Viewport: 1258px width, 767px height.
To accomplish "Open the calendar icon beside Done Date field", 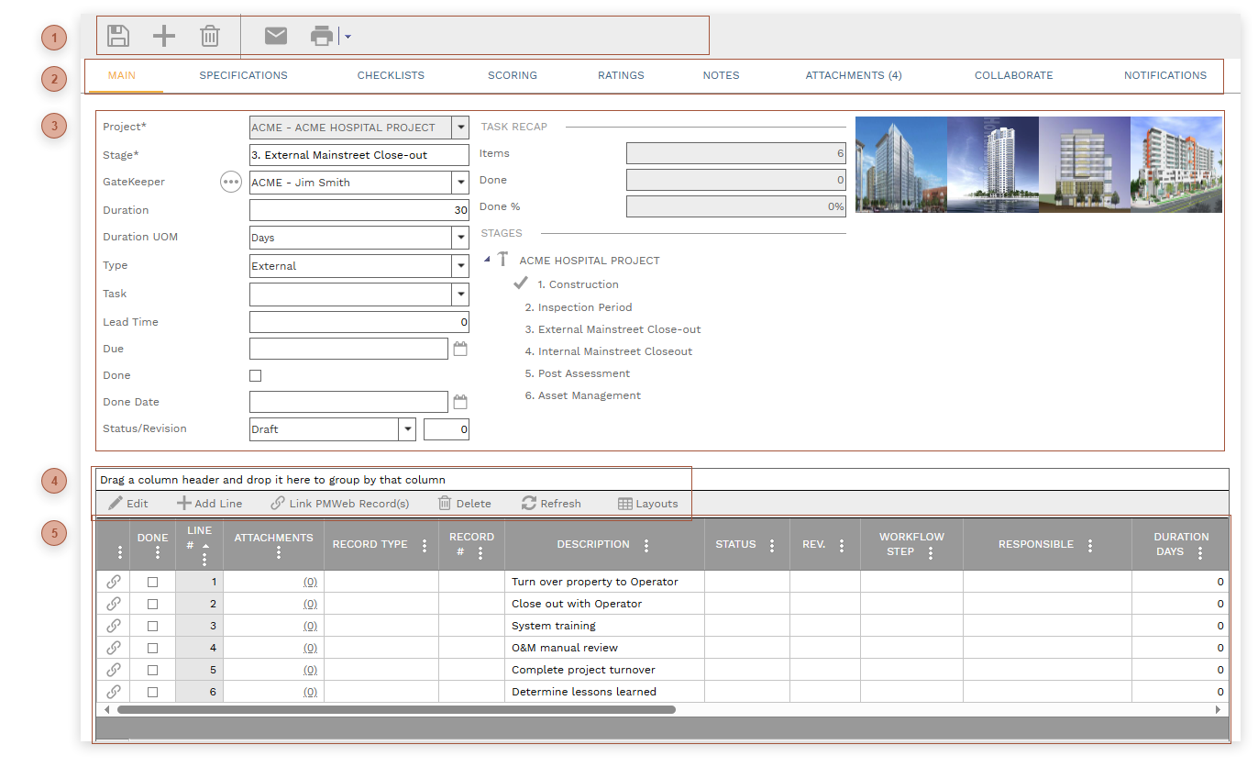I will (461, 402).
